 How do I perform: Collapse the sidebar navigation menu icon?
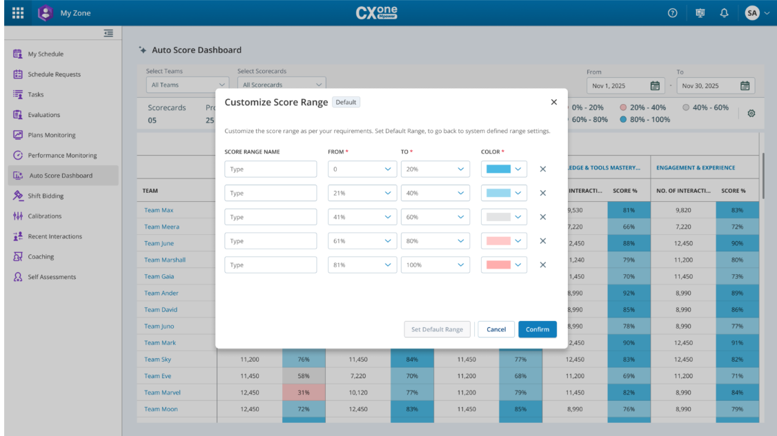108,33
